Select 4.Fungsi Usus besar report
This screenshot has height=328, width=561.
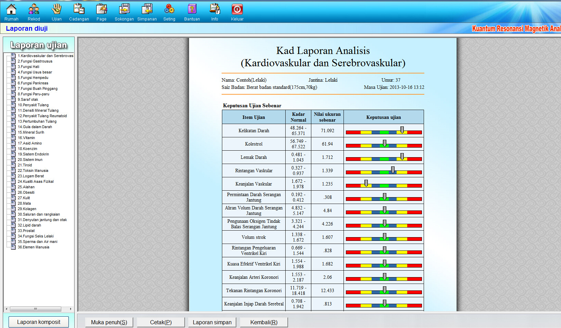coord(35,72)
